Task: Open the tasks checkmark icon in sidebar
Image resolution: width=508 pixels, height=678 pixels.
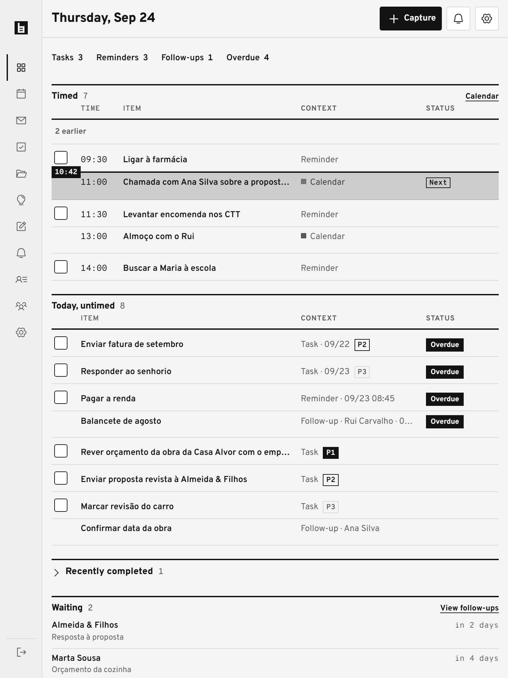Action: point(21,147)
